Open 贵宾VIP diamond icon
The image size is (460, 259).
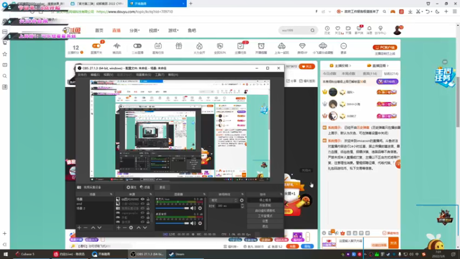302,48
